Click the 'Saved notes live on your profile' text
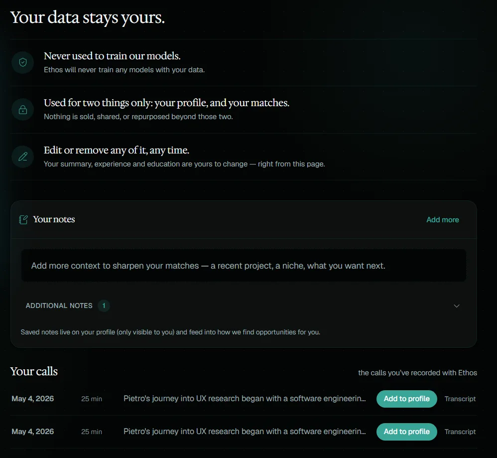 click(x=170, y=332)
